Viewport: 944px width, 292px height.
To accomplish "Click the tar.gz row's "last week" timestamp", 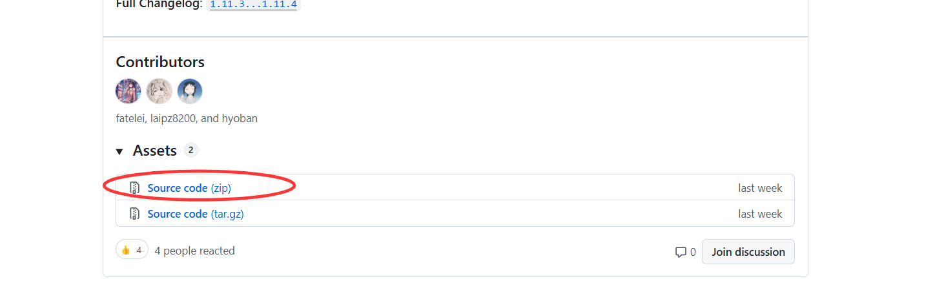I will click(760, 214).
